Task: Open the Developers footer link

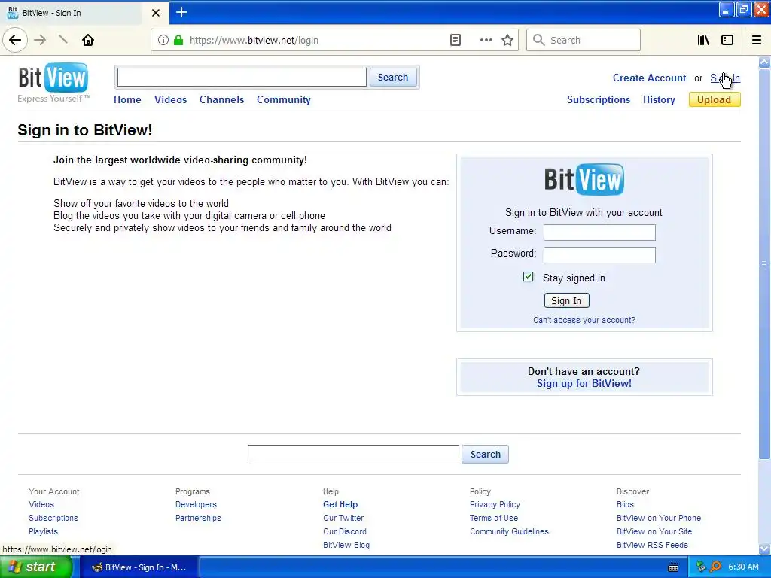Action: pyautogui.click(x=196, y=504)
